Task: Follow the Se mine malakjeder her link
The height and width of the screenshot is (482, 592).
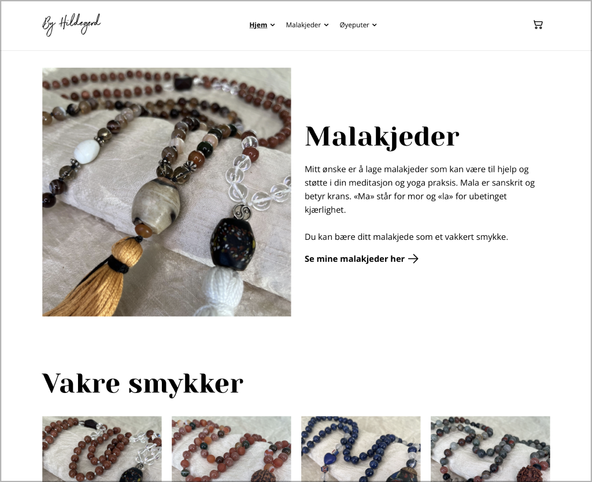Action: click(354, 259)
